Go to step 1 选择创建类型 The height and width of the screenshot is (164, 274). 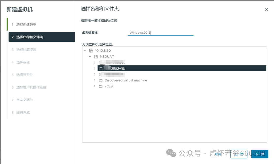click(41, 24)
